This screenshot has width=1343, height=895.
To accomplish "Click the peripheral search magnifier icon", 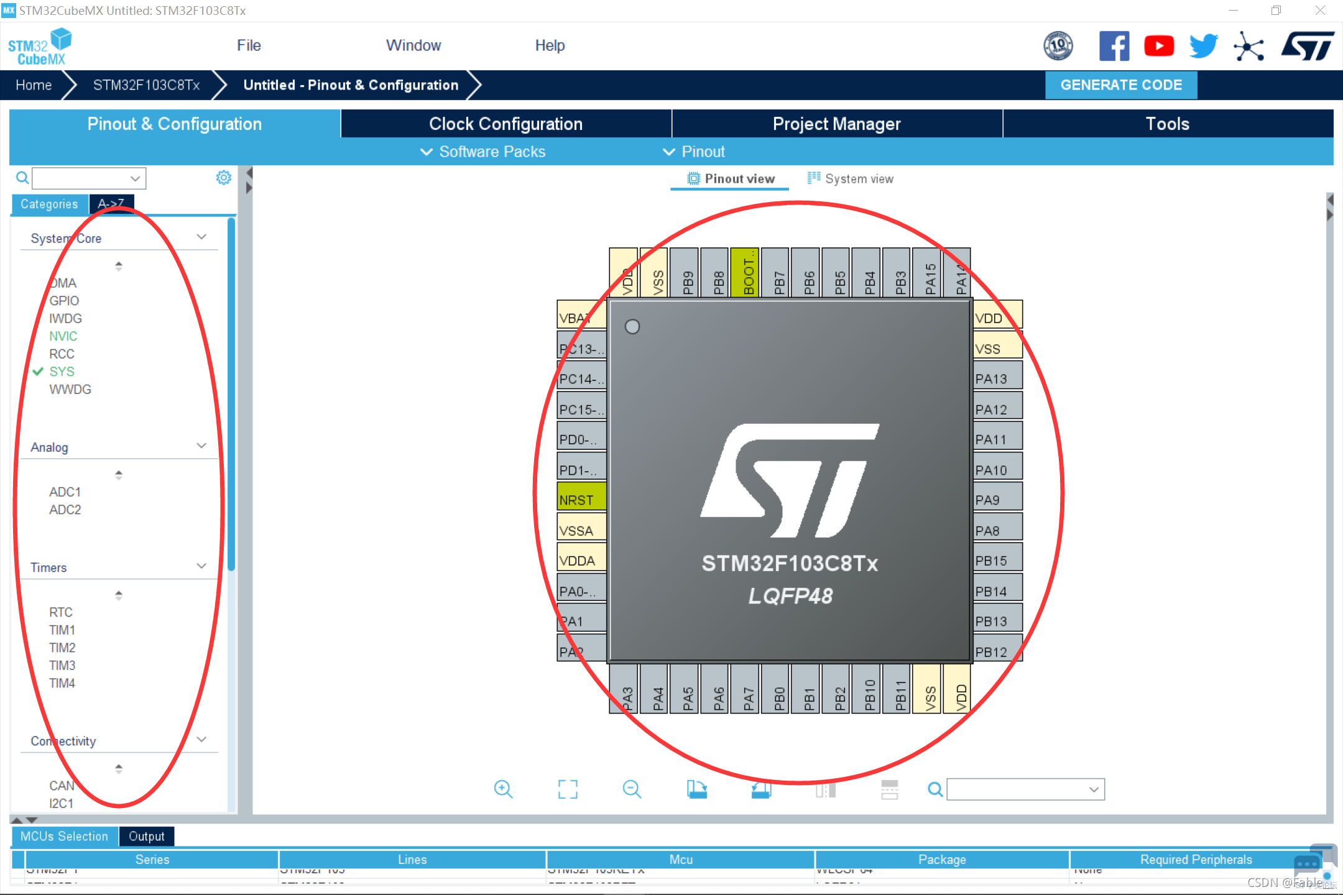I will tap(22, 178).
